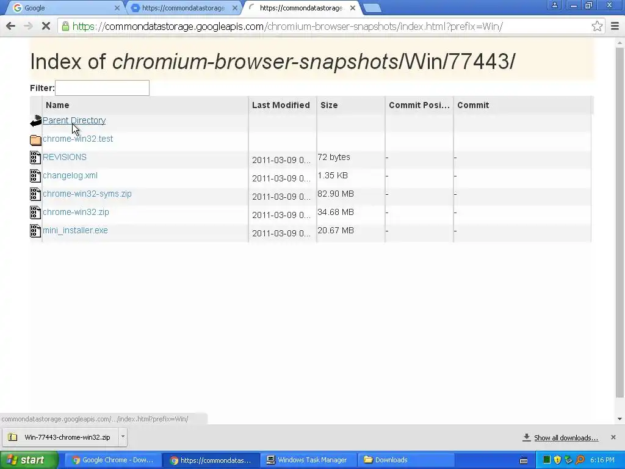Close the active commondatastorage tab
The image size is (625, 469).
353,8
